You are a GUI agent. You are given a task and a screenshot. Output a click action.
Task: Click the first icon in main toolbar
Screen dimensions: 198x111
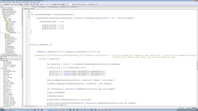(2, 5)
